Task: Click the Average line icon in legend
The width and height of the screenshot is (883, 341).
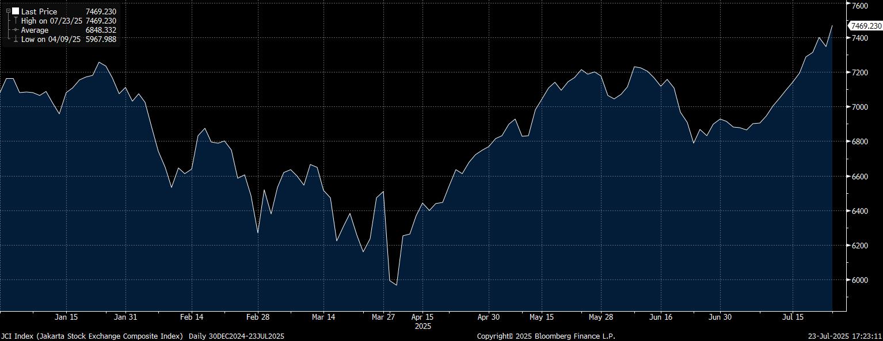Action: pyautogui.click(x=16, y=30)
